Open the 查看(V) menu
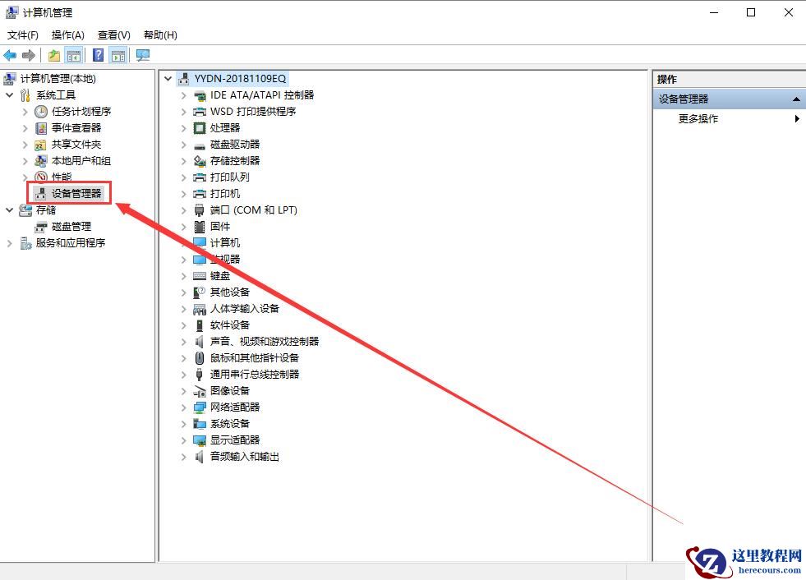 [114, 35]
